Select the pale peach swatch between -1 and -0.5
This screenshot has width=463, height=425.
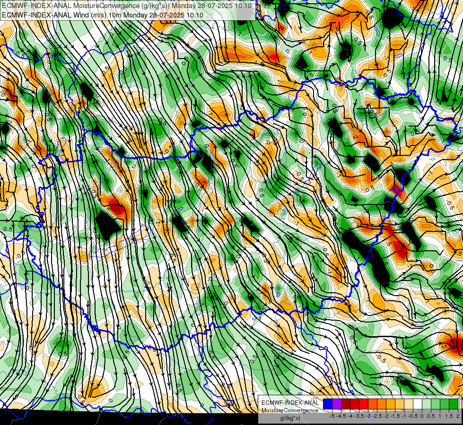click(409, 404)
